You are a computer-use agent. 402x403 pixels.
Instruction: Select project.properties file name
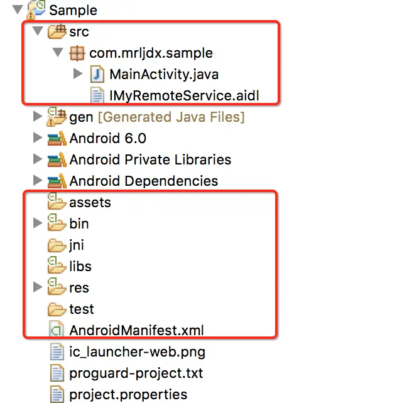click(128, 395)
